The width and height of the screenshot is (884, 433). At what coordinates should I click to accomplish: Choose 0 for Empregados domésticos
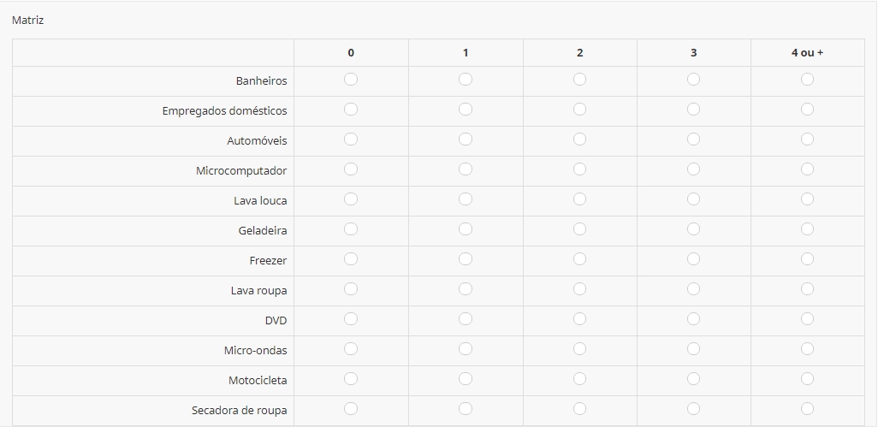(x=351, y=109)
